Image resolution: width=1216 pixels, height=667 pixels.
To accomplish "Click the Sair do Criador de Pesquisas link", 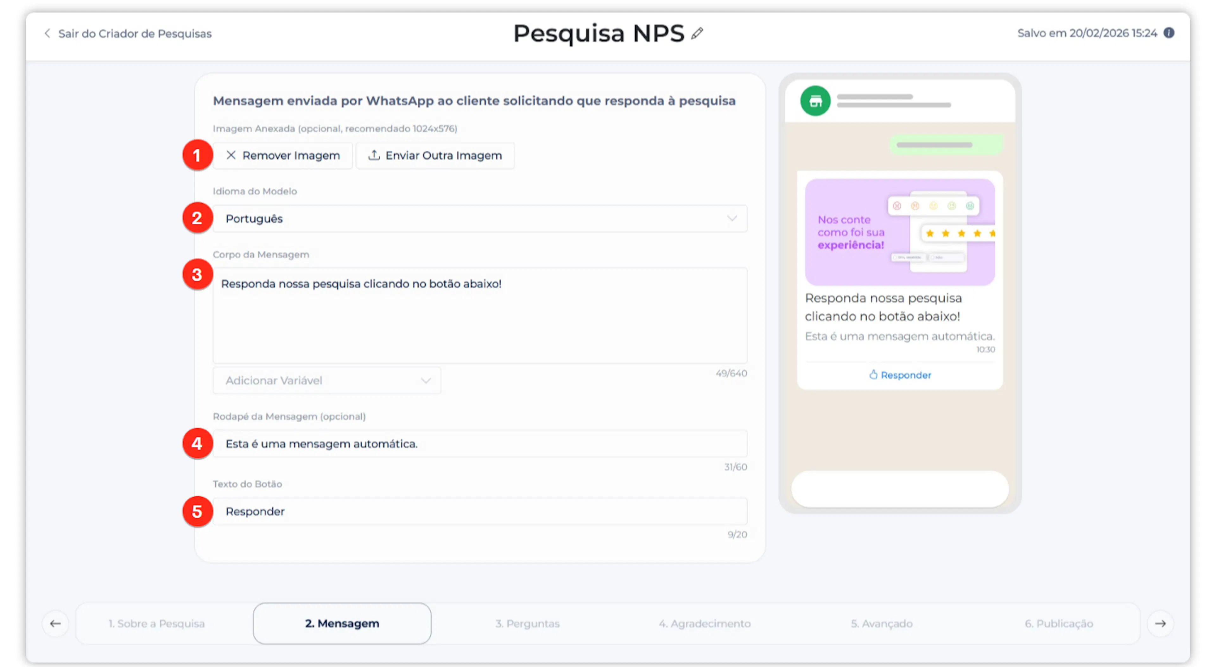I will [x=135, y=34].
